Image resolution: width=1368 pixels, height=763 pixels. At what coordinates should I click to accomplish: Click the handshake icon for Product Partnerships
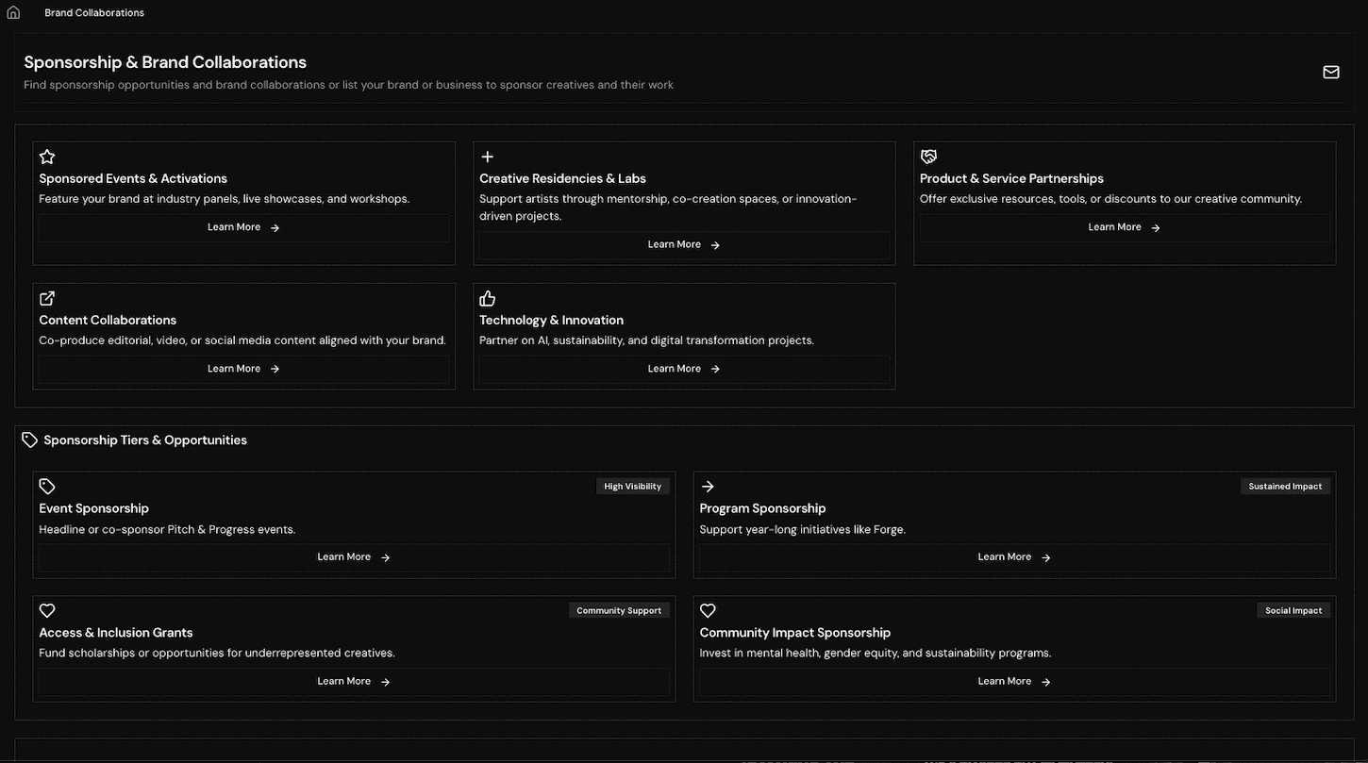coord(928,157)
